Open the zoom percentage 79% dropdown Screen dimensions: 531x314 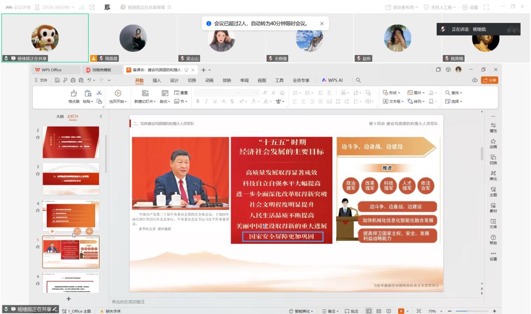click(434, 311)
